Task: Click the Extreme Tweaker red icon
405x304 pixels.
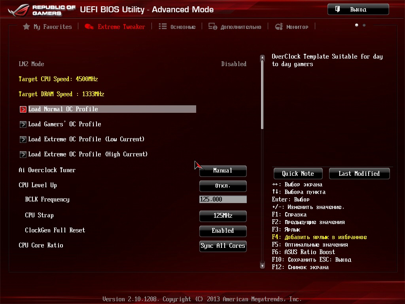Action: [89, 27]
